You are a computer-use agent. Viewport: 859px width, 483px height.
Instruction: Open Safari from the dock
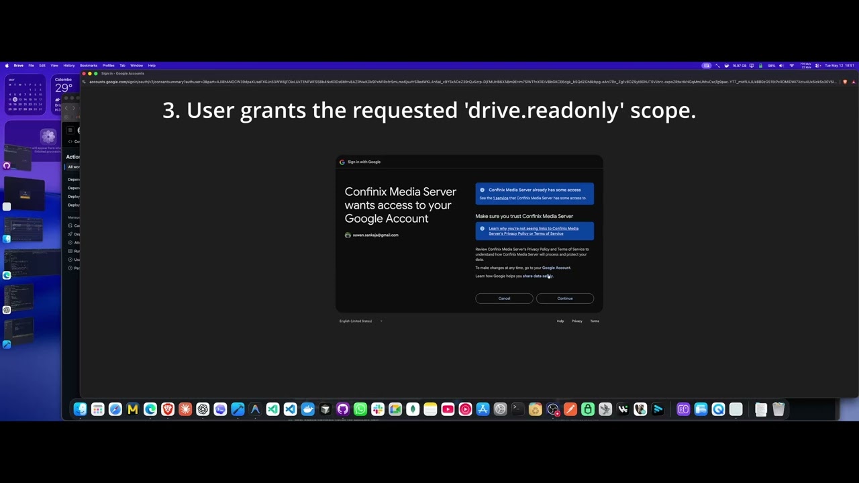115,409
